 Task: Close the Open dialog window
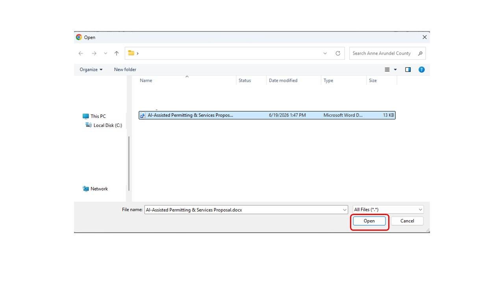424,37
